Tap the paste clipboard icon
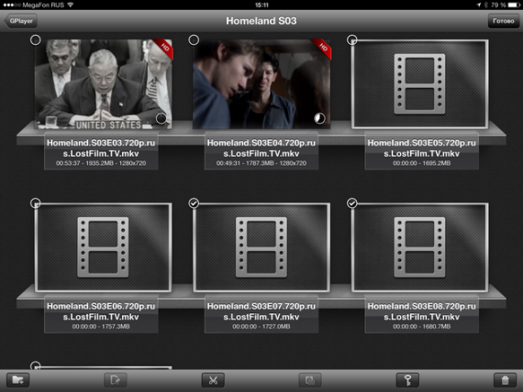This screenshot has height=392, width=523. 310,380
